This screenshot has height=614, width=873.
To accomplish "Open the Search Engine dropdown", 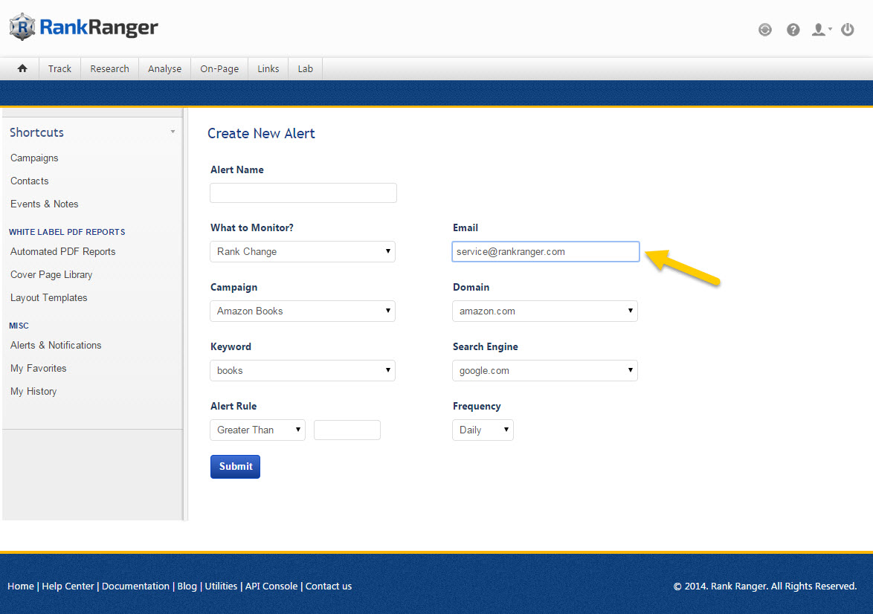I will click(x=544, y=370).
